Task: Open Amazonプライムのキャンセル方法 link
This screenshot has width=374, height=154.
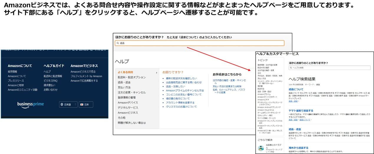Action: (185, 91)
